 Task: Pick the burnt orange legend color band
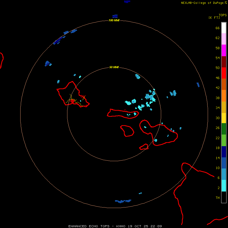(x=224, y=84)
